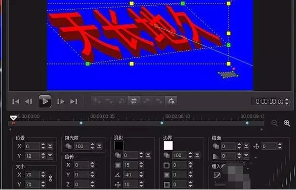The image size is (296, 190).
Task: Adjust the position X stepper arrows
Action: click(x=43, y=146)
